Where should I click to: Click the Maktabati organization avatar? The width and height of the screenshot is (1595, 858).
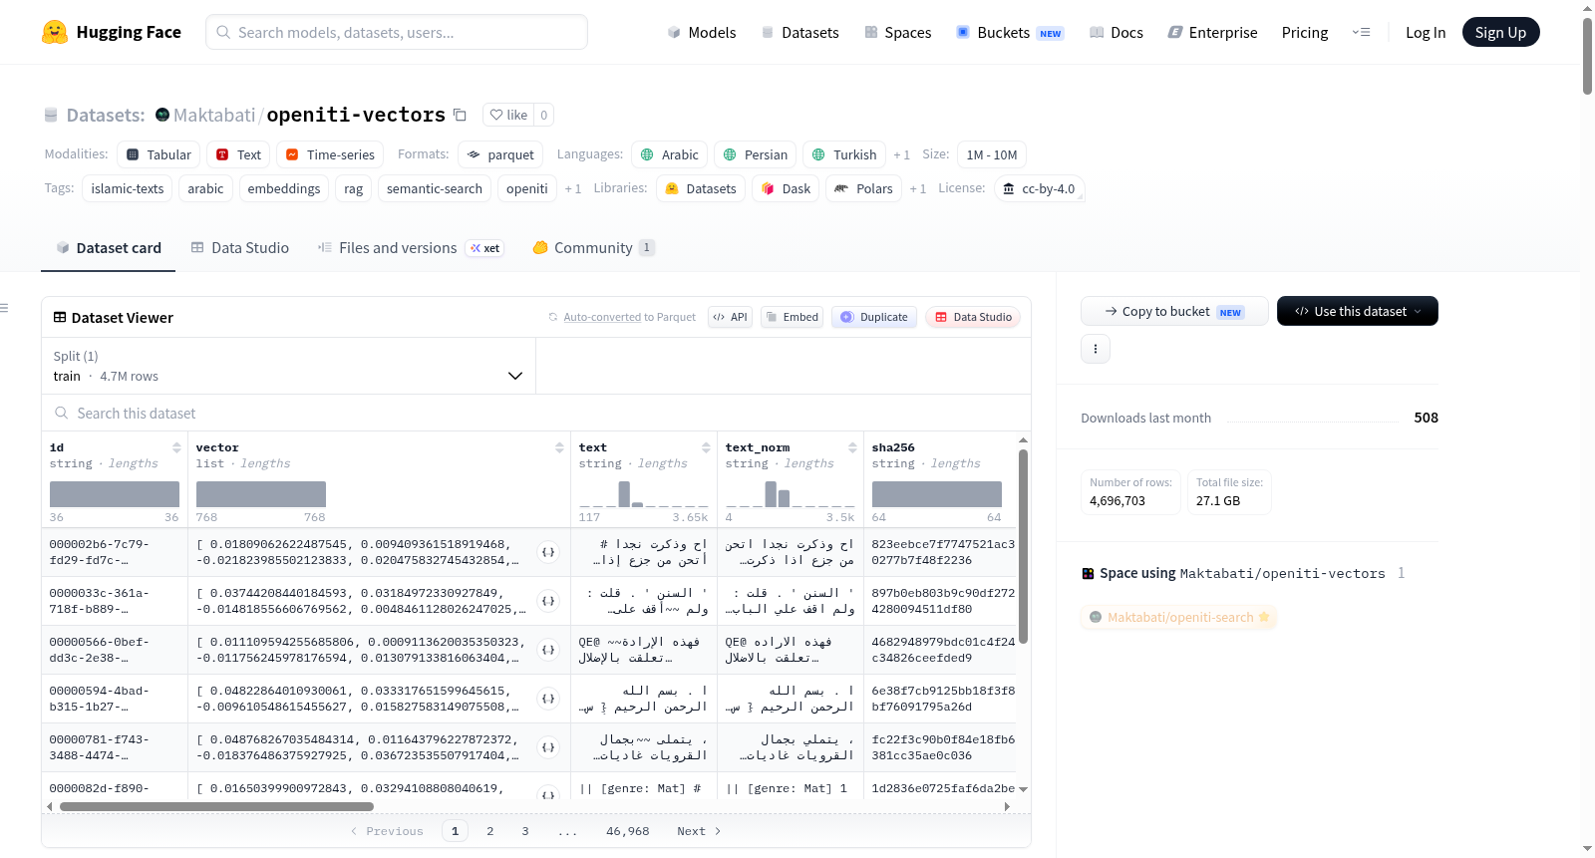[x=162, y=115]
